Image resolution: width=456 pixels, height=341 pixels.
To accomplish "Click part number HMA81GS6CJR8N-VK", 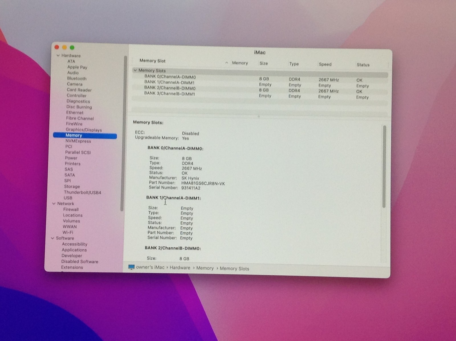I will point(203,183).
